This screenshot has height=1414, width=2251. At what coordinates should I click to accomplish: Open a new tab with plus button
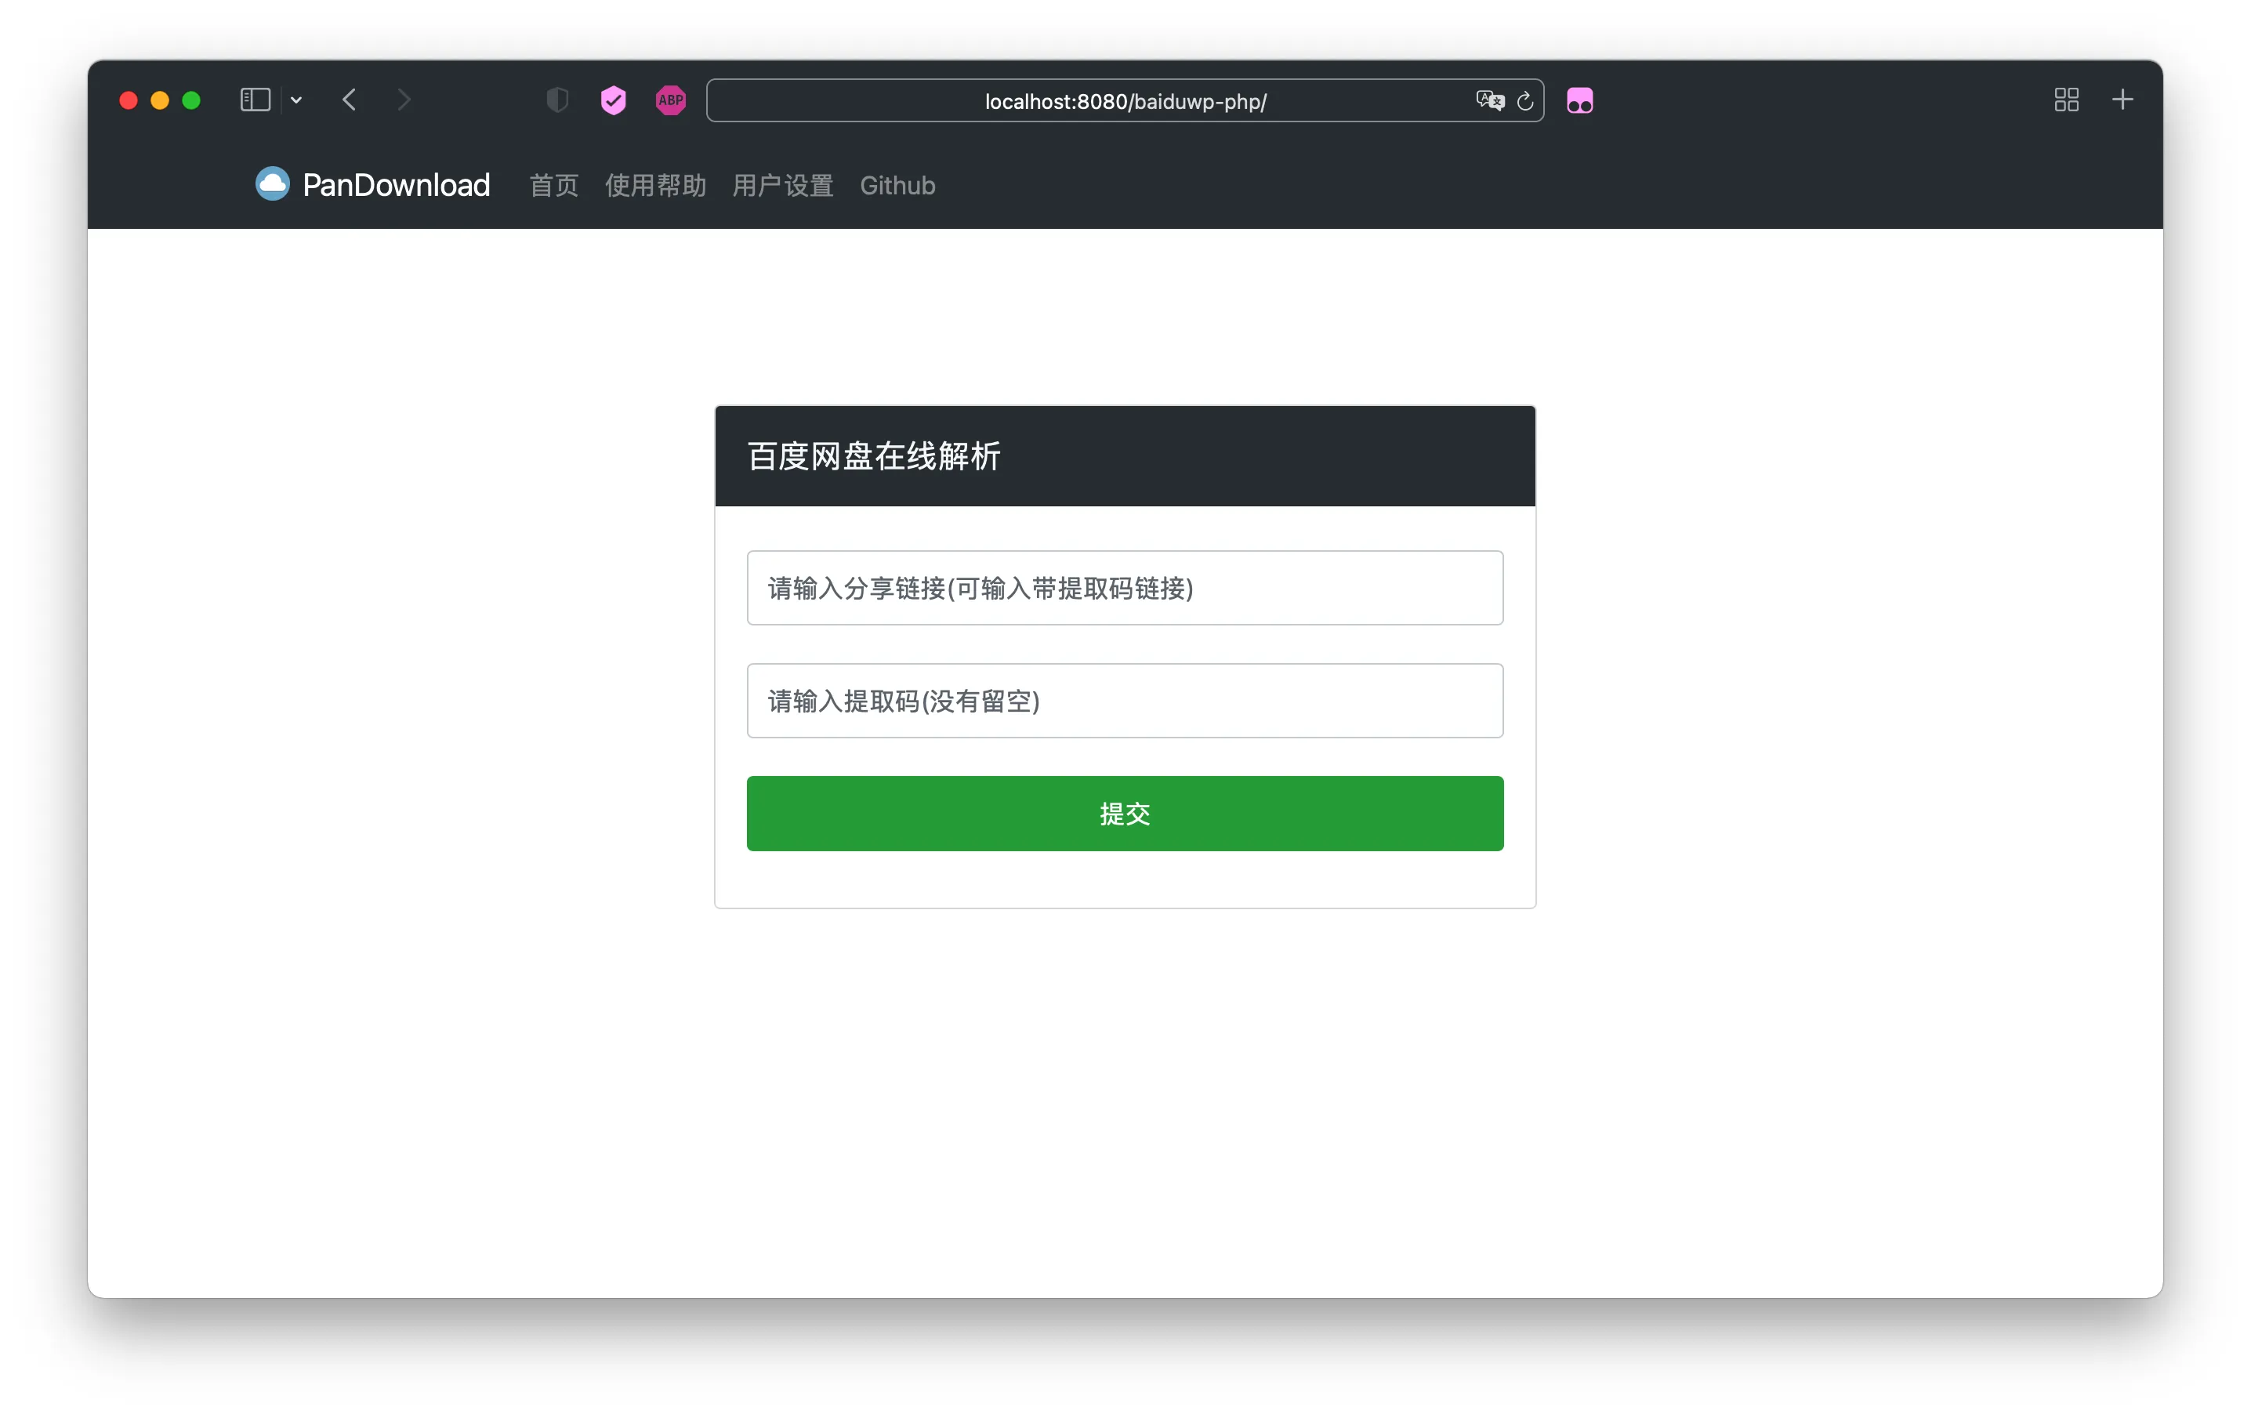(2123, 100)
